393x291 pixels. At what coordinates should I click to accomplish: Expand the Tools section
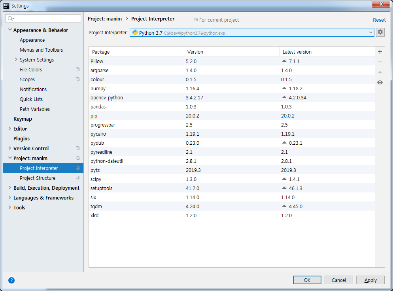click(x=10, y=207)
